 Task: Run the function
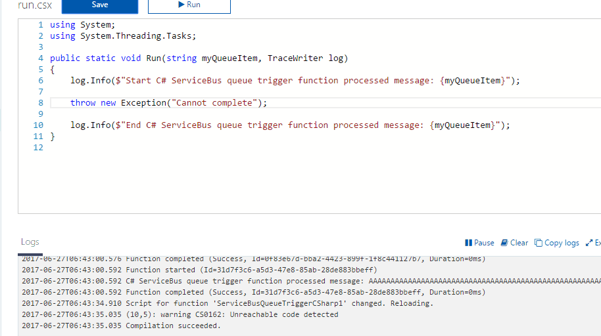pos(189,6)
